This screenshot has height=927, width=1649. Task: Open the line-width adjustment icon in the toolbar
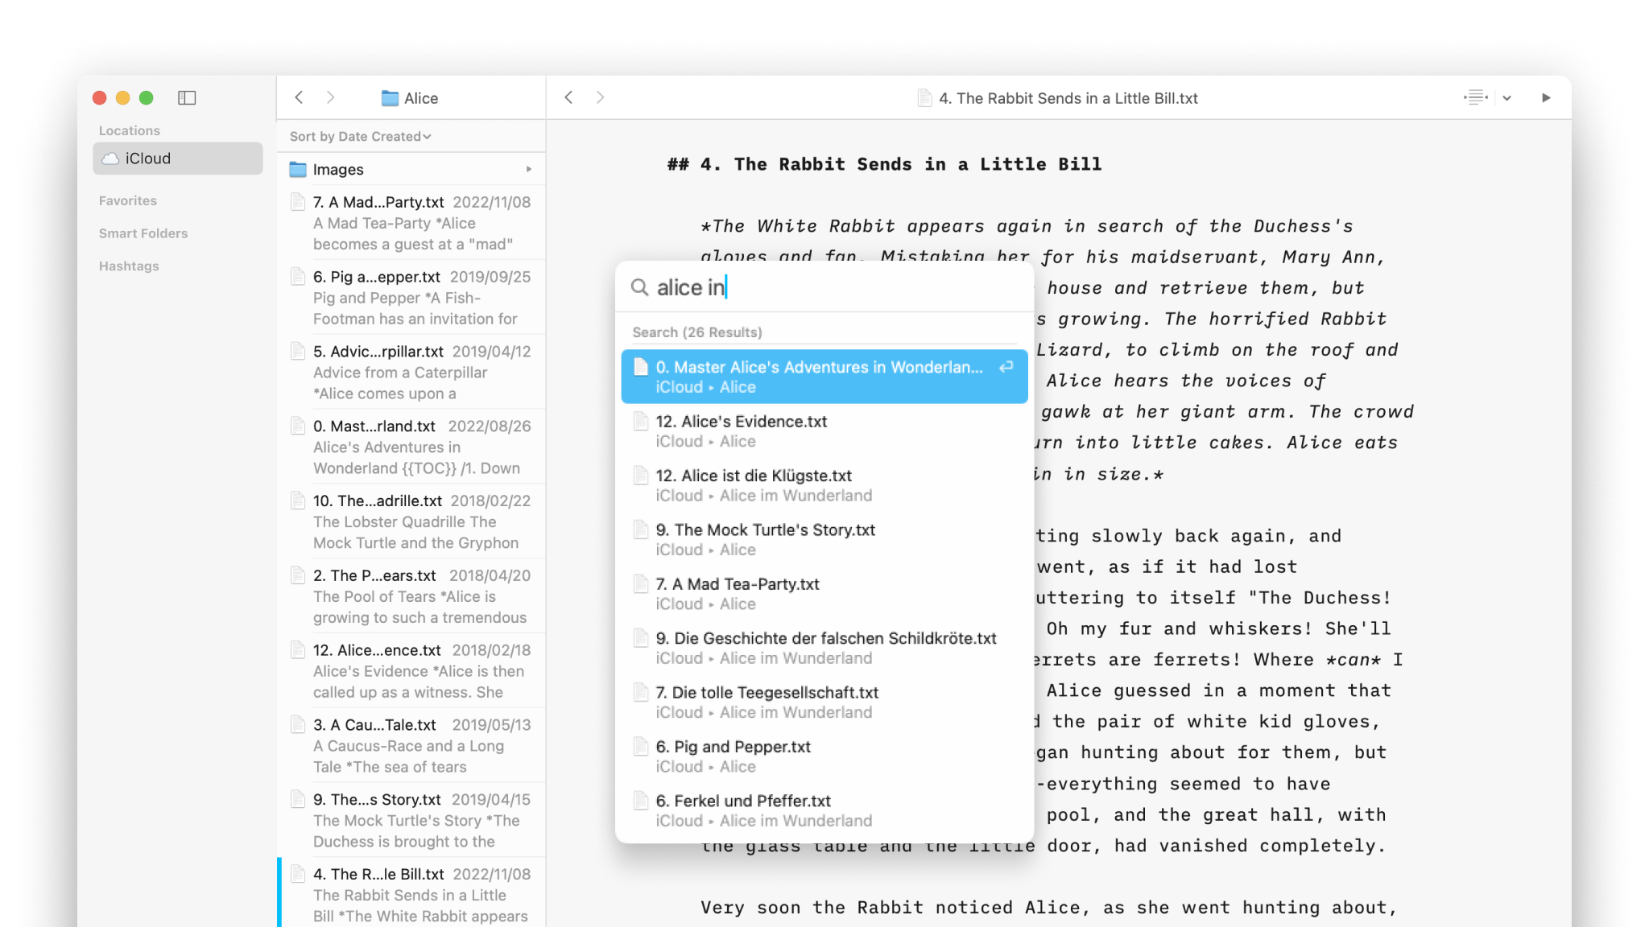click(x=1476, y=97)
